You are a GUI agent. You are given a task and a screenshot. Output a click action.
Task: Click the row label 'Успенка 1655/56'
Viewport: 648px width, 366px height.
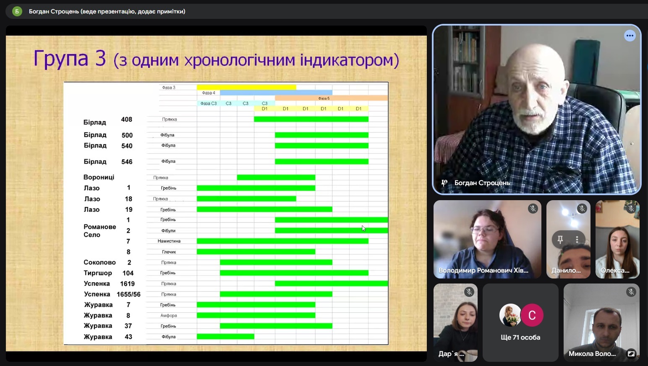[x=112, y=294]
